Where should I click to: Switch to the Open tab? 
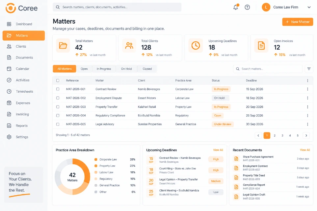[x=84, y=69]
